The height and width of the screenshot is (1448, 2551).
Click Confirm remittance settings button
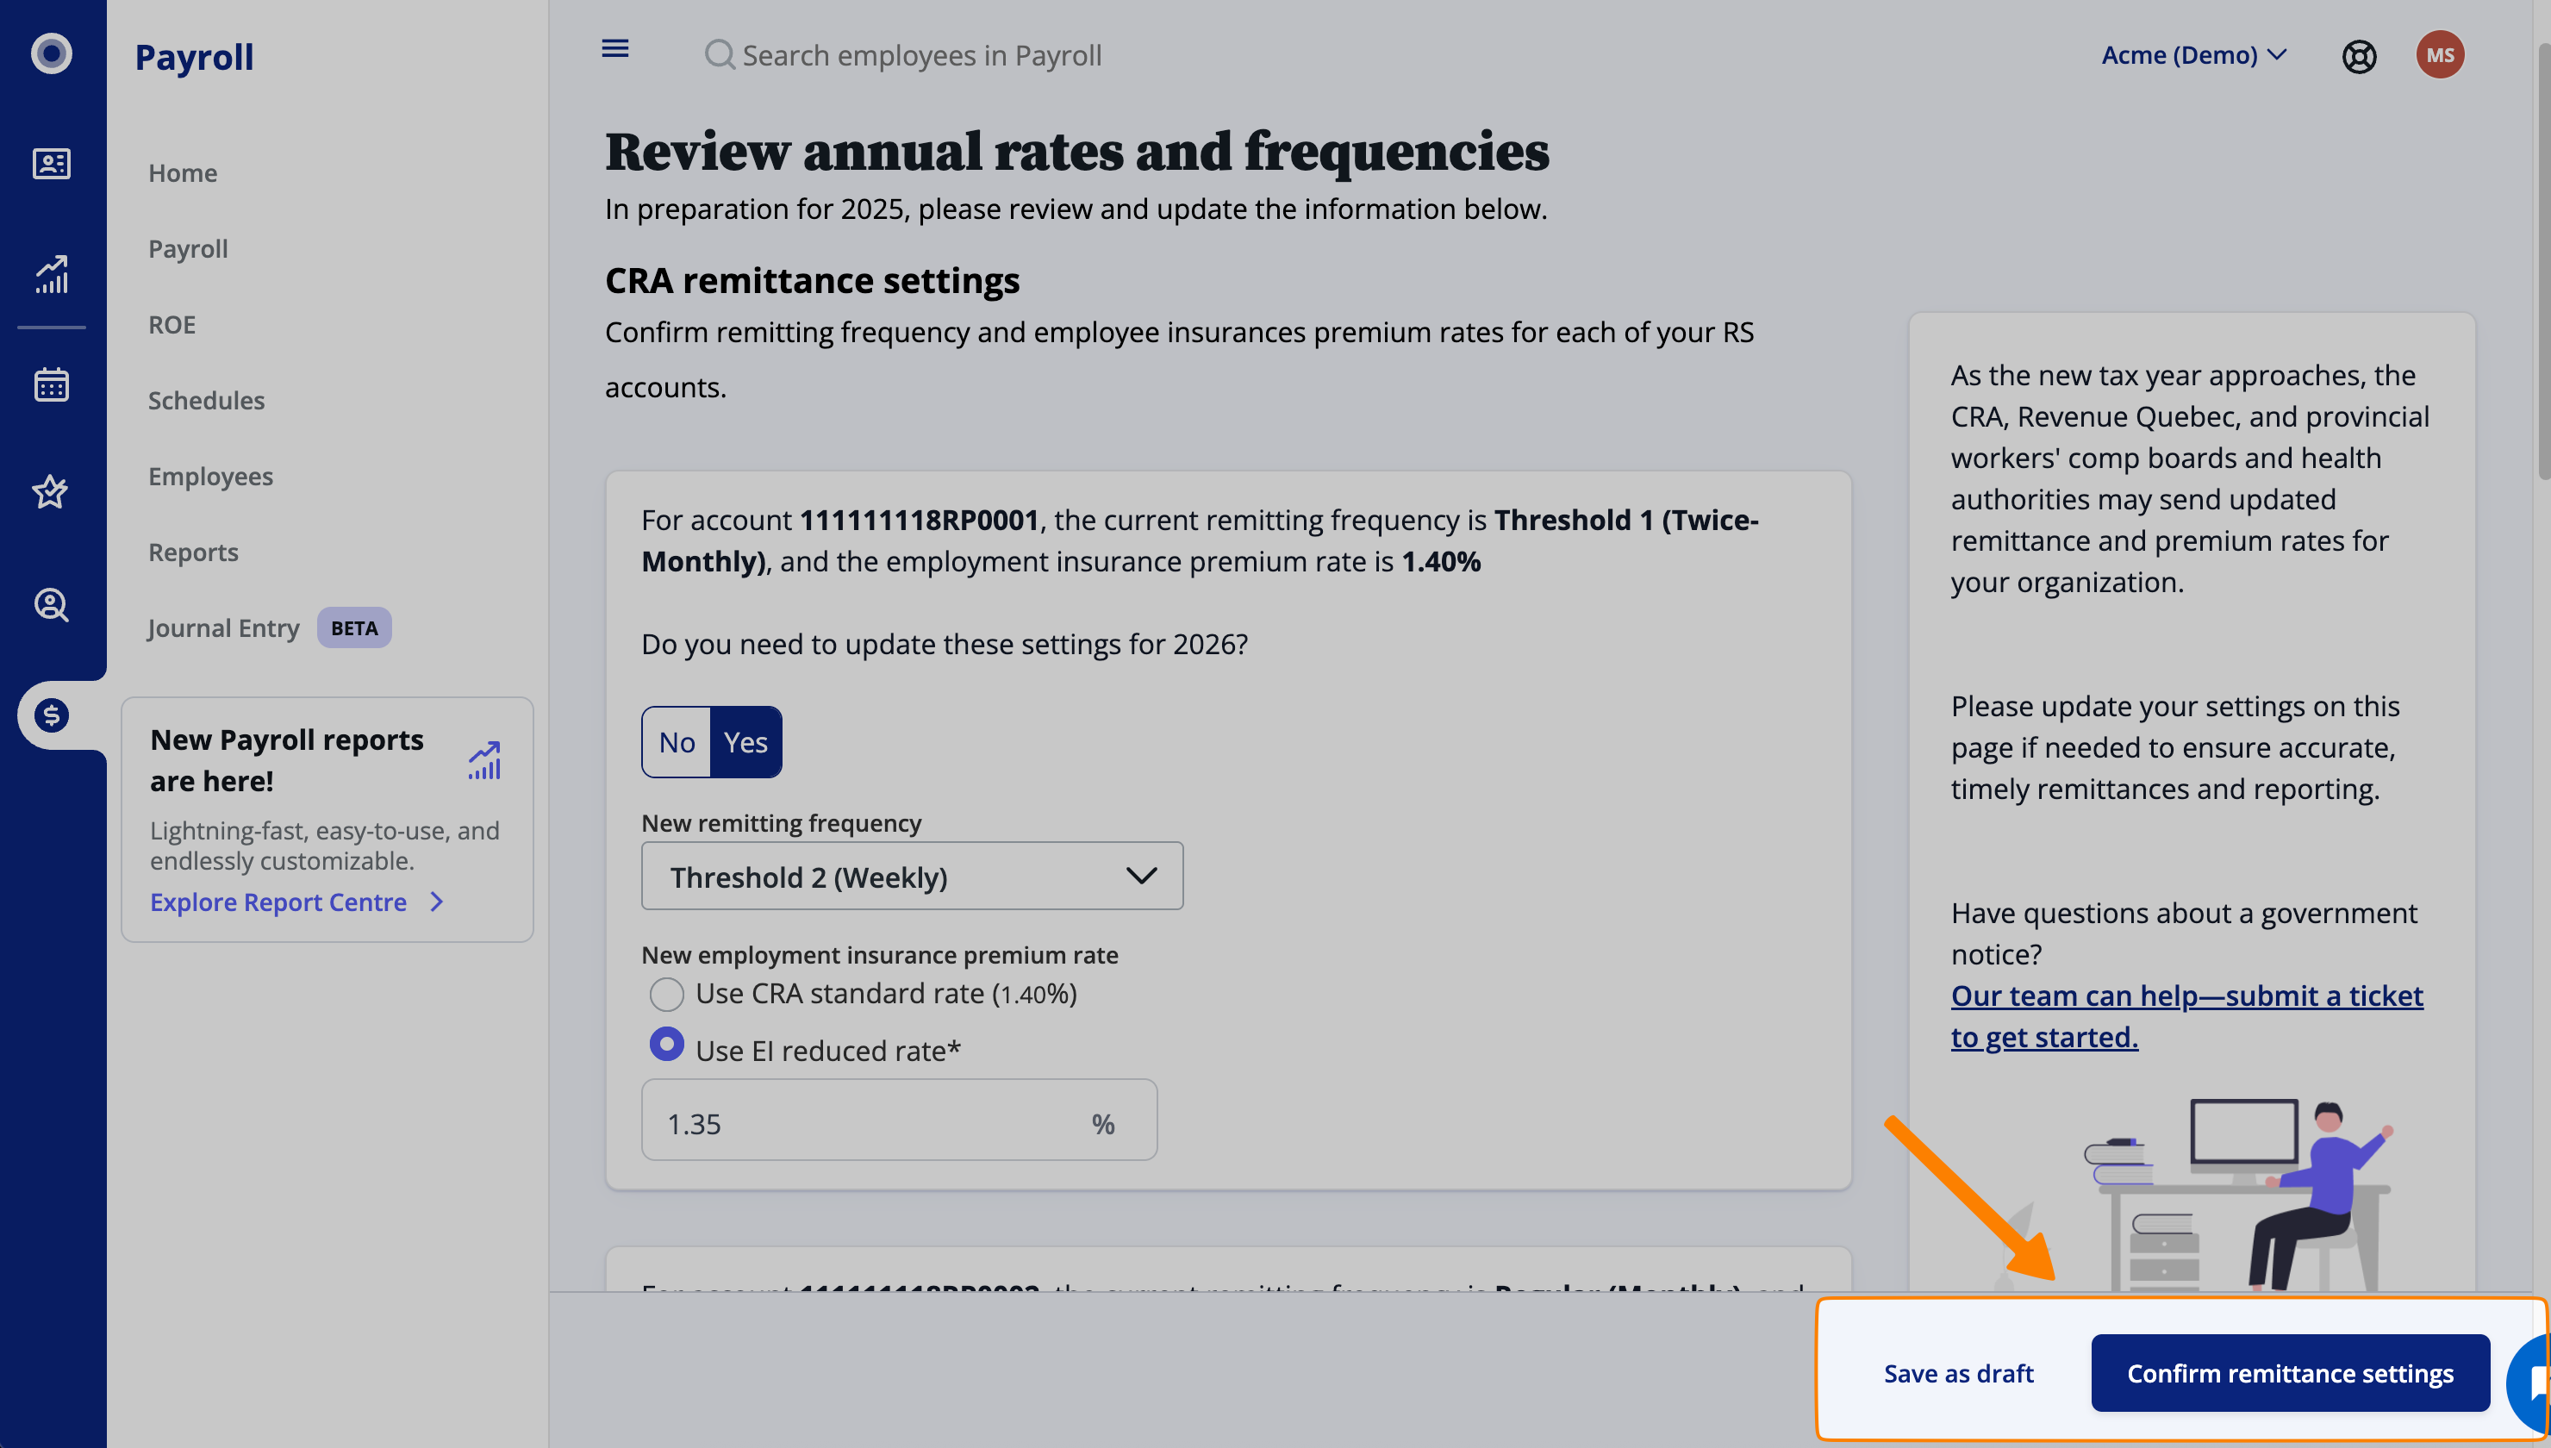[2290, 1373]
